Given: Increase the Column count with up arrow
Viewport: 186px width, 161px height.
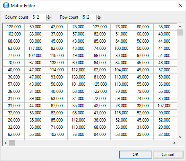Looking at the screenshot, I should 49,16.
